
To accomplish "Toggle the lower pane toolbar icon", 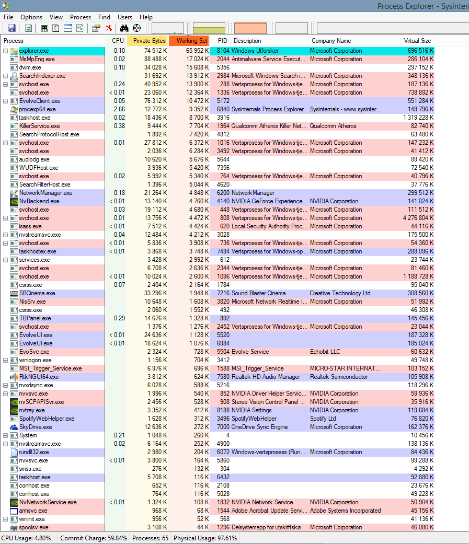I will [x=68, y=28].
